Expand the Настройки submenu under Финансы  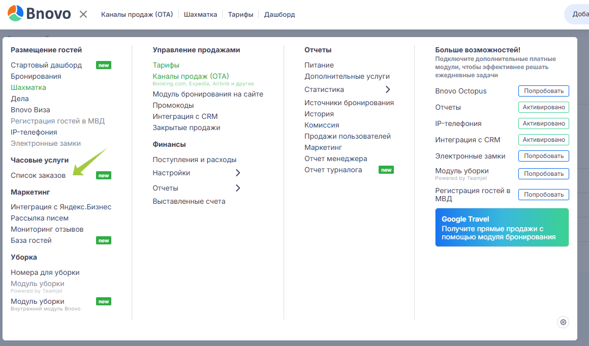(237, 173)
